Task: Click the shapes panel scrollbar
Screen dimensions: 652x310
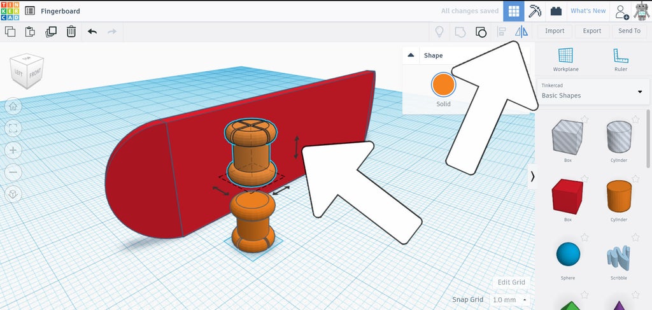Action: 648,138
